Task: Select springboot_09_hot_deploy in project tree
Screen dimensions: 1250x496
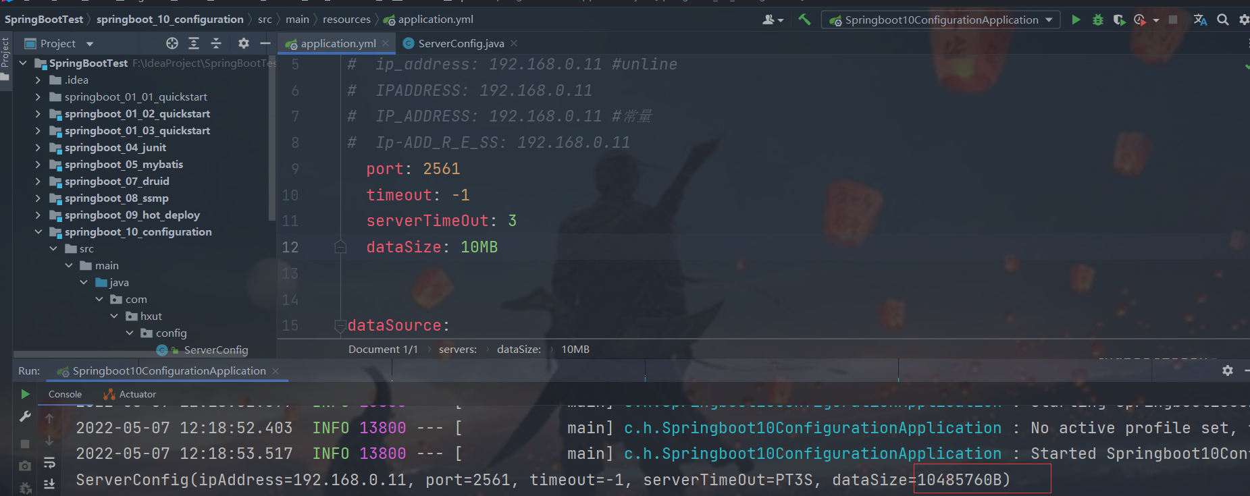Action: [x=132, y=215]
